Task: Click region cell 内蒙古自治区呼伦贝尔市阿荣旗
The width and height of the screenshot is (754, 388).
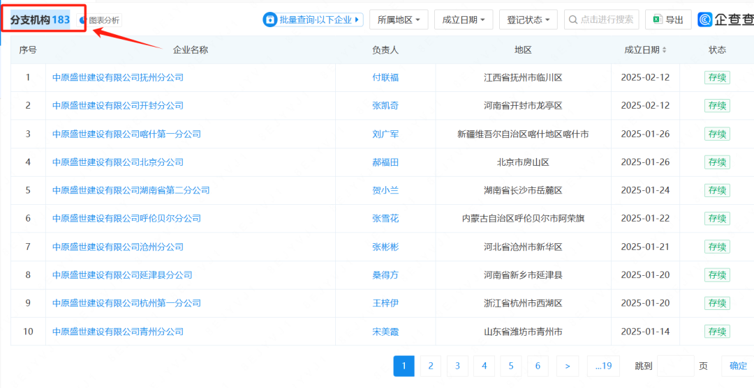Action: [523, 218]
